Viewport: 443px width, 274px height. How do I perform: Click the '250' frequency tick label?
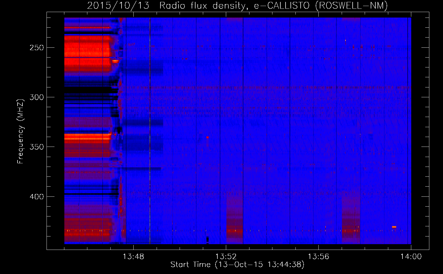click(x=37, y=48)
